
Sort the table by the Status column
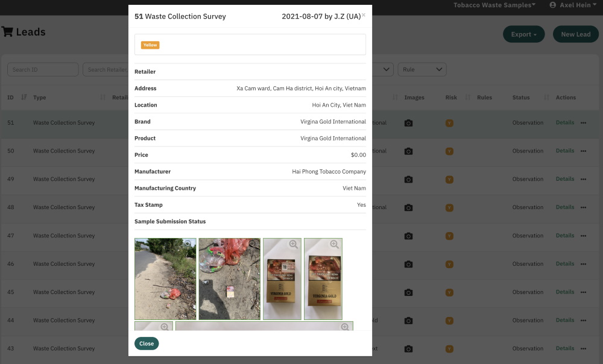point(546,98)
